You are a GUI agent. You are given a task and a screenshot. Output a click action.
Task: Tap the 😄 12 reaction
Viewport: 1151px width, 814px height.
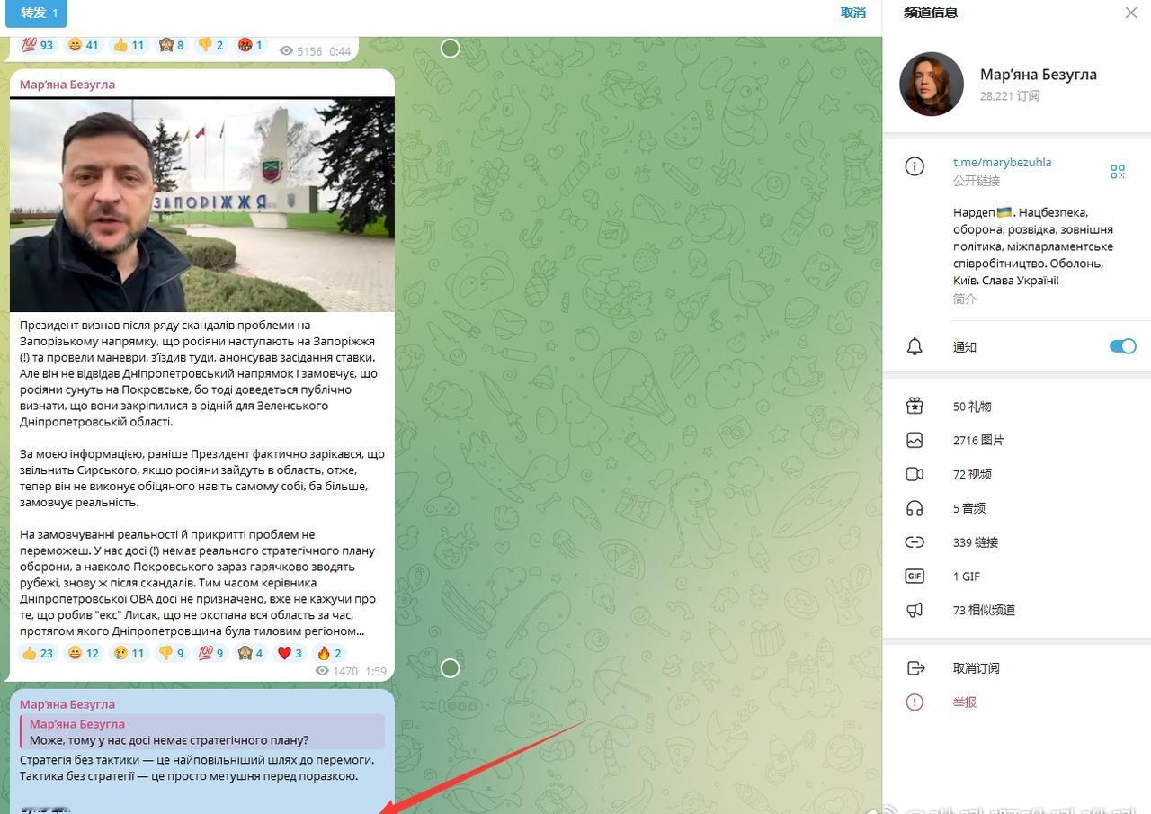(x=83, y=653)
